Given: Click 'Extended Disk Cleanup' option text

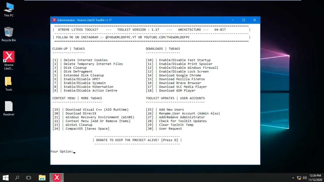Looking at the screenshot, I should [84, 75].
